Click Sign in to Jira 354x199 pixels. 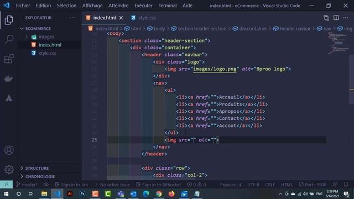coord(71,185)
